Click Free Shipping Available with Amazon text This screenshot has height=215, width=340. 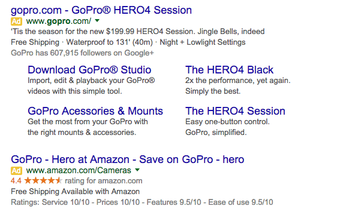(75, 192)
